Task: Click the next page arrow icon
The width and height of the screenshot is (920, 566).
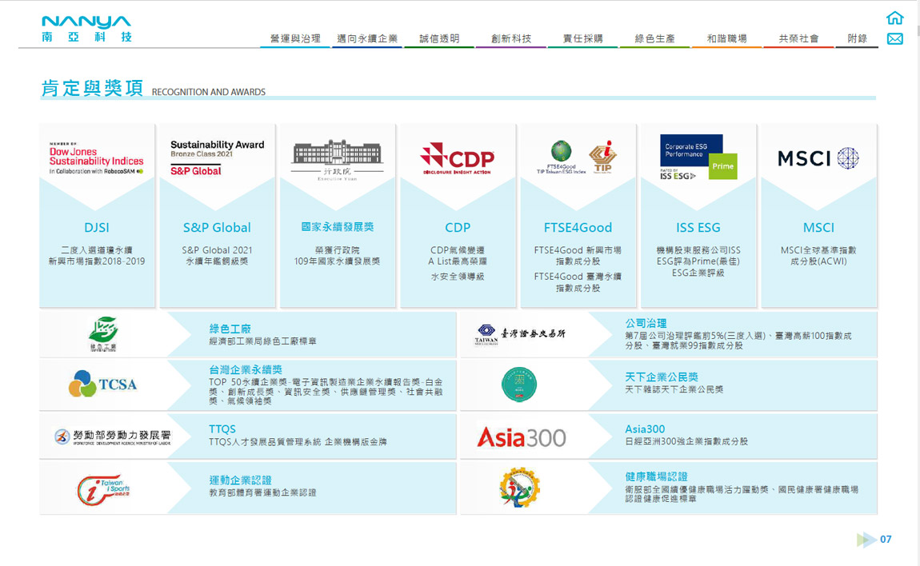Action: [x=866, y=540]
